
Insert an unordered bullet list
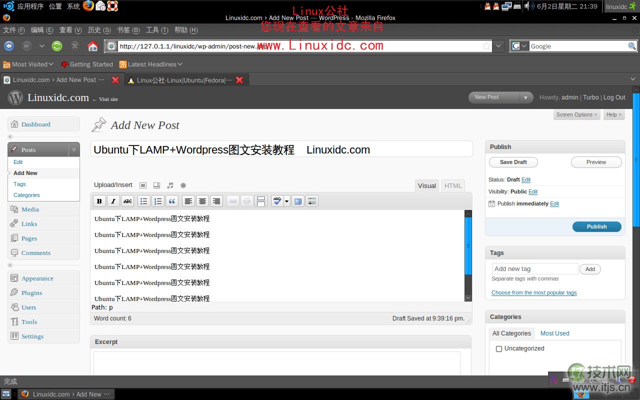click(x=144, y=201)
